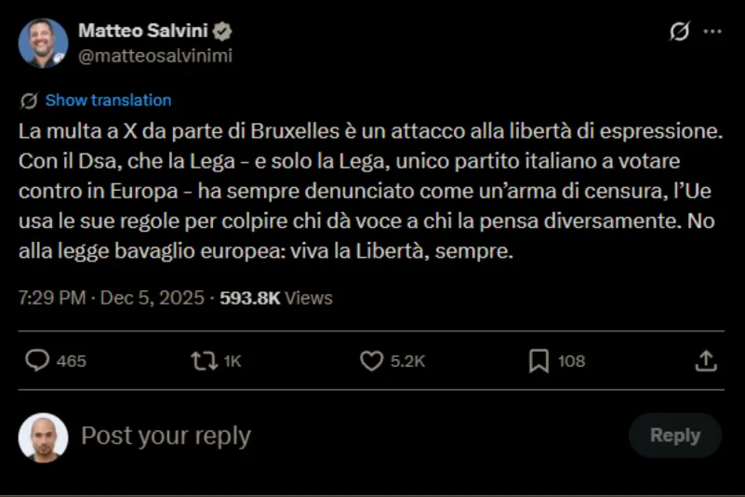View the 593.8K Views analytics
The image size is (745, 497).
275,299
